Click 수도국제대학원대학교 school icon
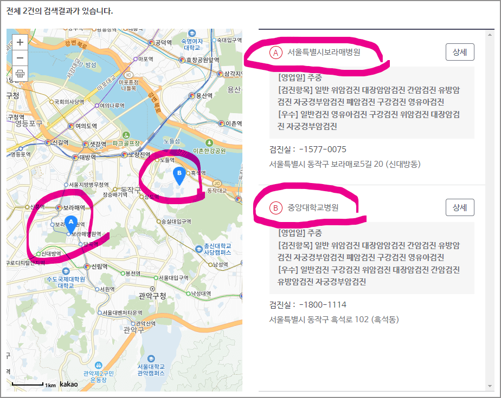The height and width of the screenshot is (398, 501). pos(66,271)
